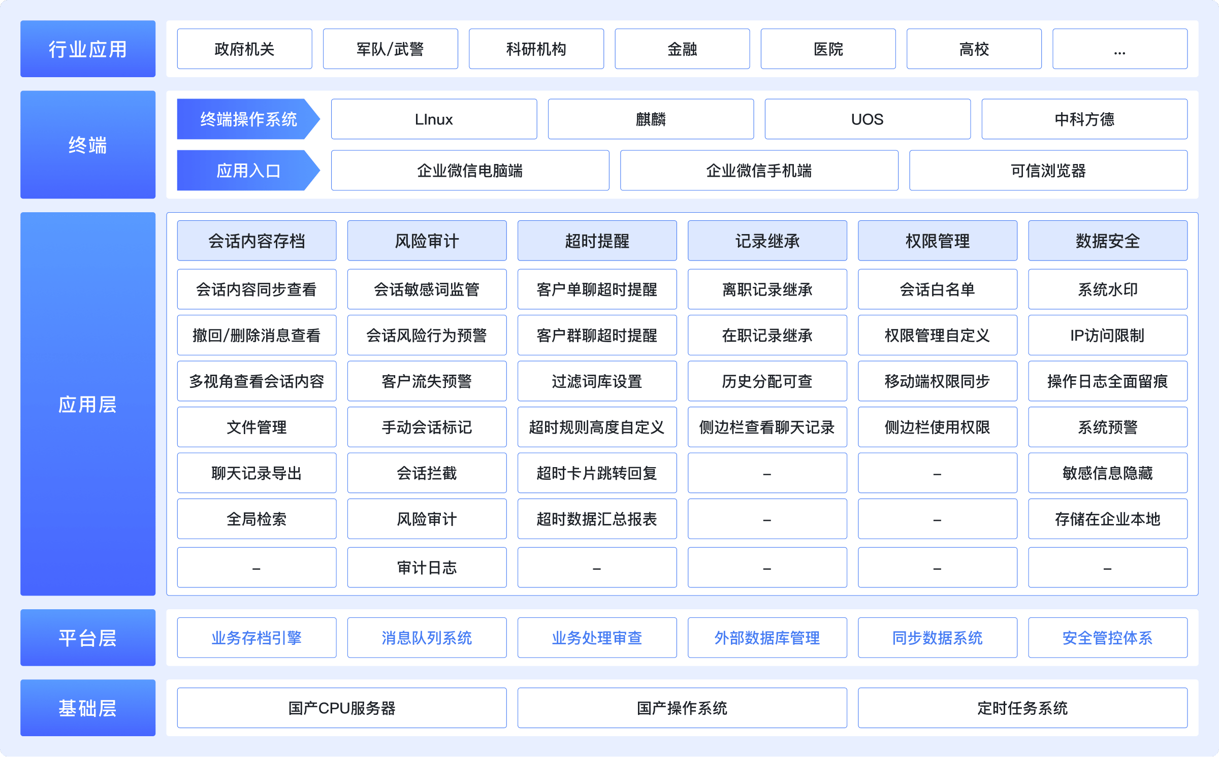Select the 风险审计 column header
This screenshot has width=1219, height=757.
[x=427, y=241]
